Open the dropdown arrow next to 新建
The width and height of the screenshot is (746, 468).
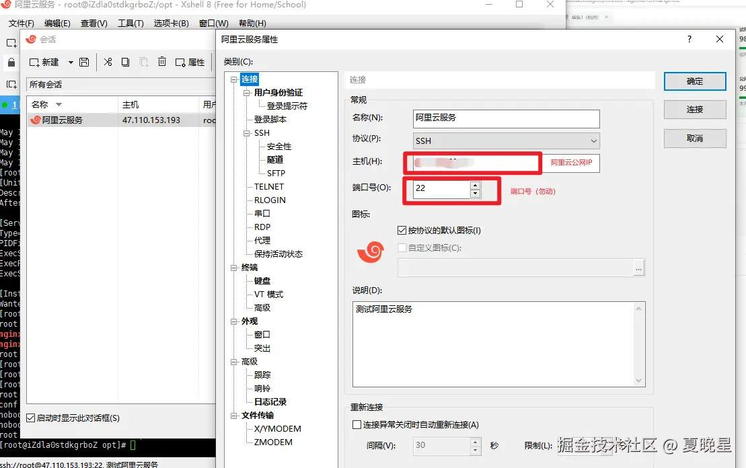(71, 63)
